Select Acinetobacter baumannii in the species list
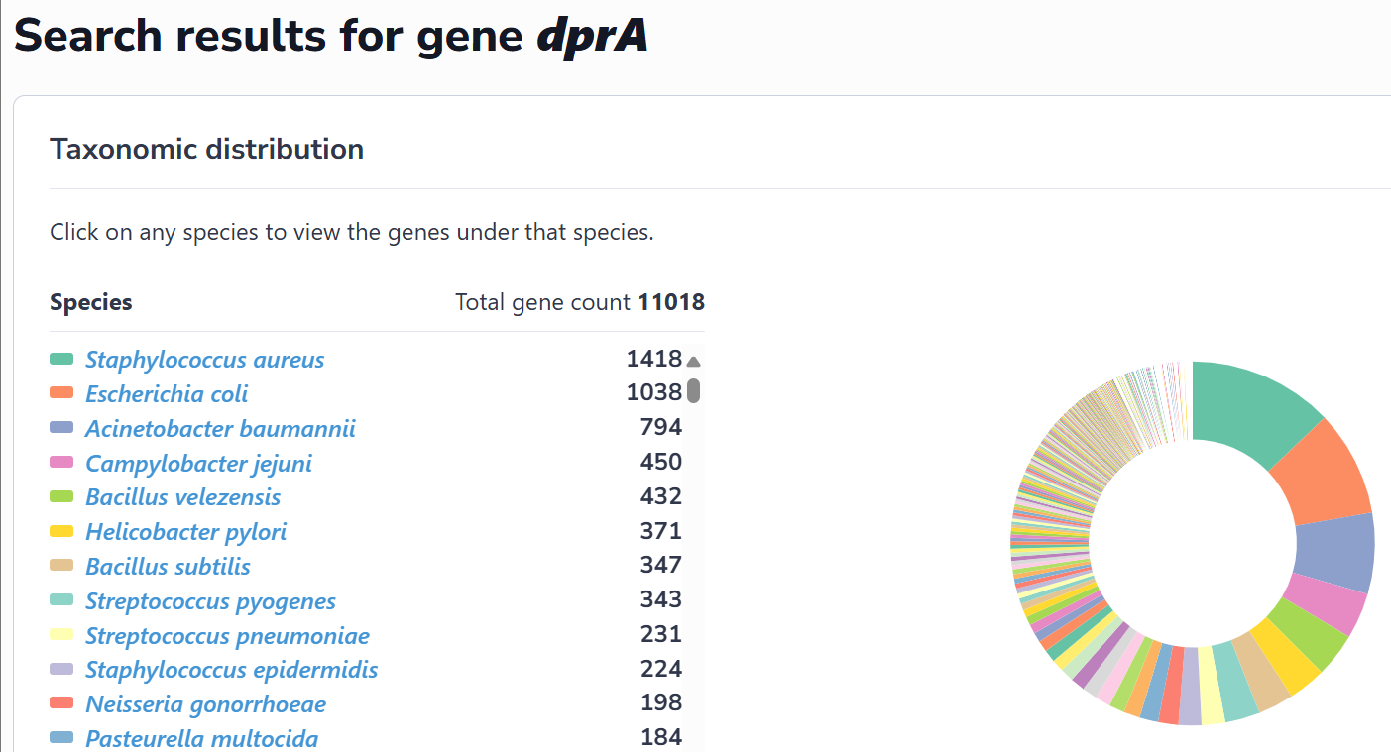Image resolution: width=1391 pixels, height=752 pixels. (220, 428)
